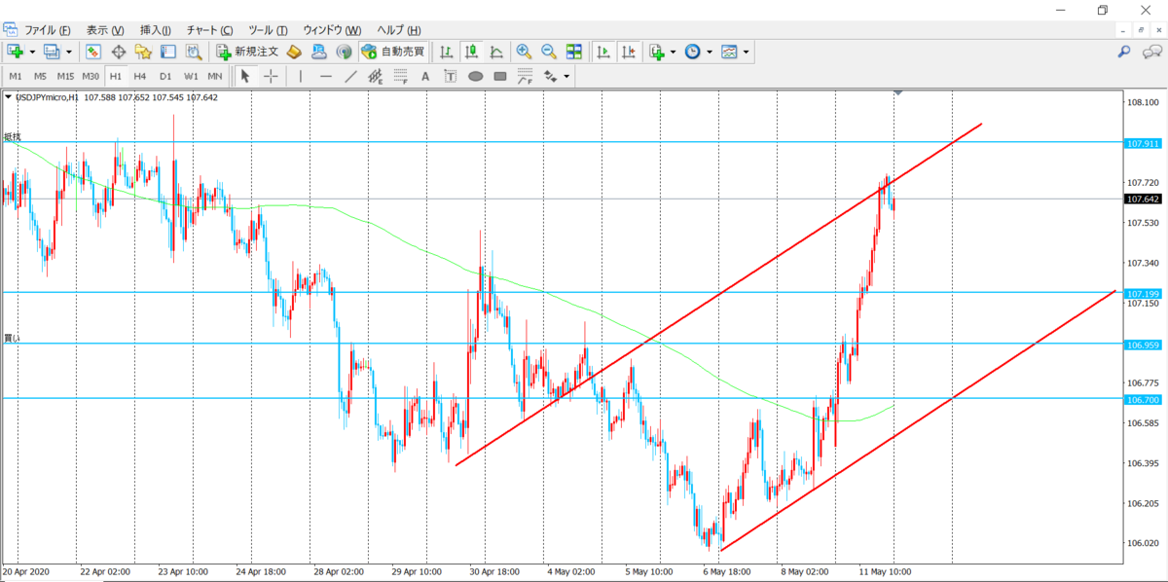Select the trendline drawing tool
The image size is (1168, 582).
pyautogui.click(x=350, y=76)
